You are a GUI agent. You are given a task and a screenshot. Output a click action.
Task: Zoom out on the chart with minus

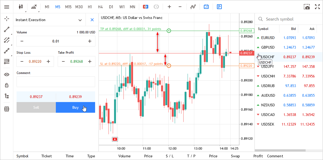point(180,7)
